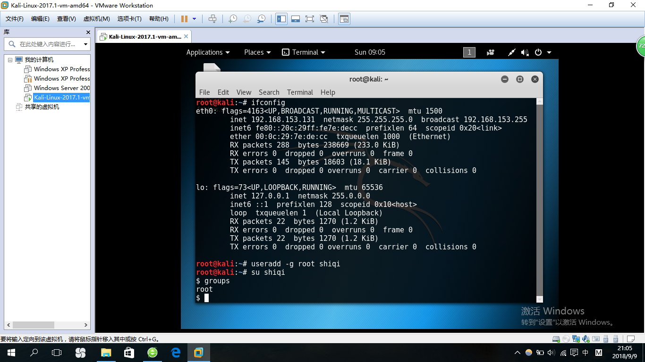The image size is (645, 362).
Task: Select 共享的虚拟机 in the library
Action: pyautogui.click(x=37, y=107)
